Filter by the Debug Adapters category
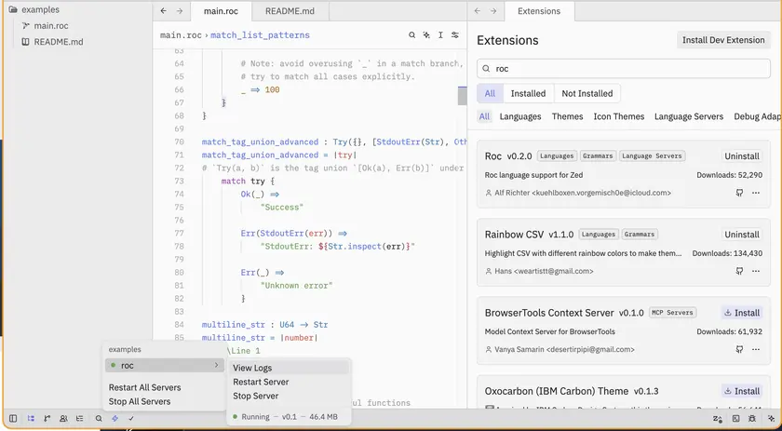The image size is (782, 431). (x=757, y=116)
